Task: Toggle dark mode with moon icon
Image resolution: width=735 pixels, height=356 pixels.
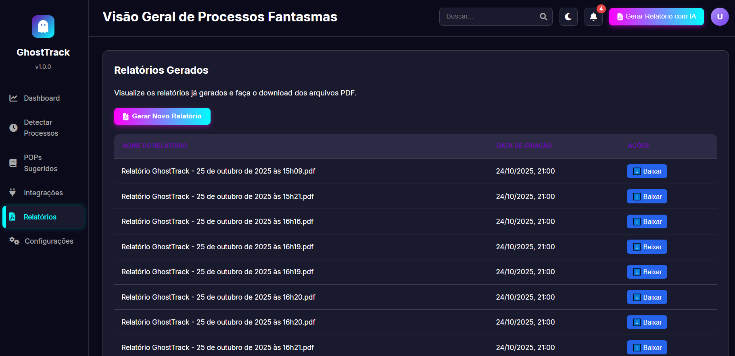Action: pos(568,17)
